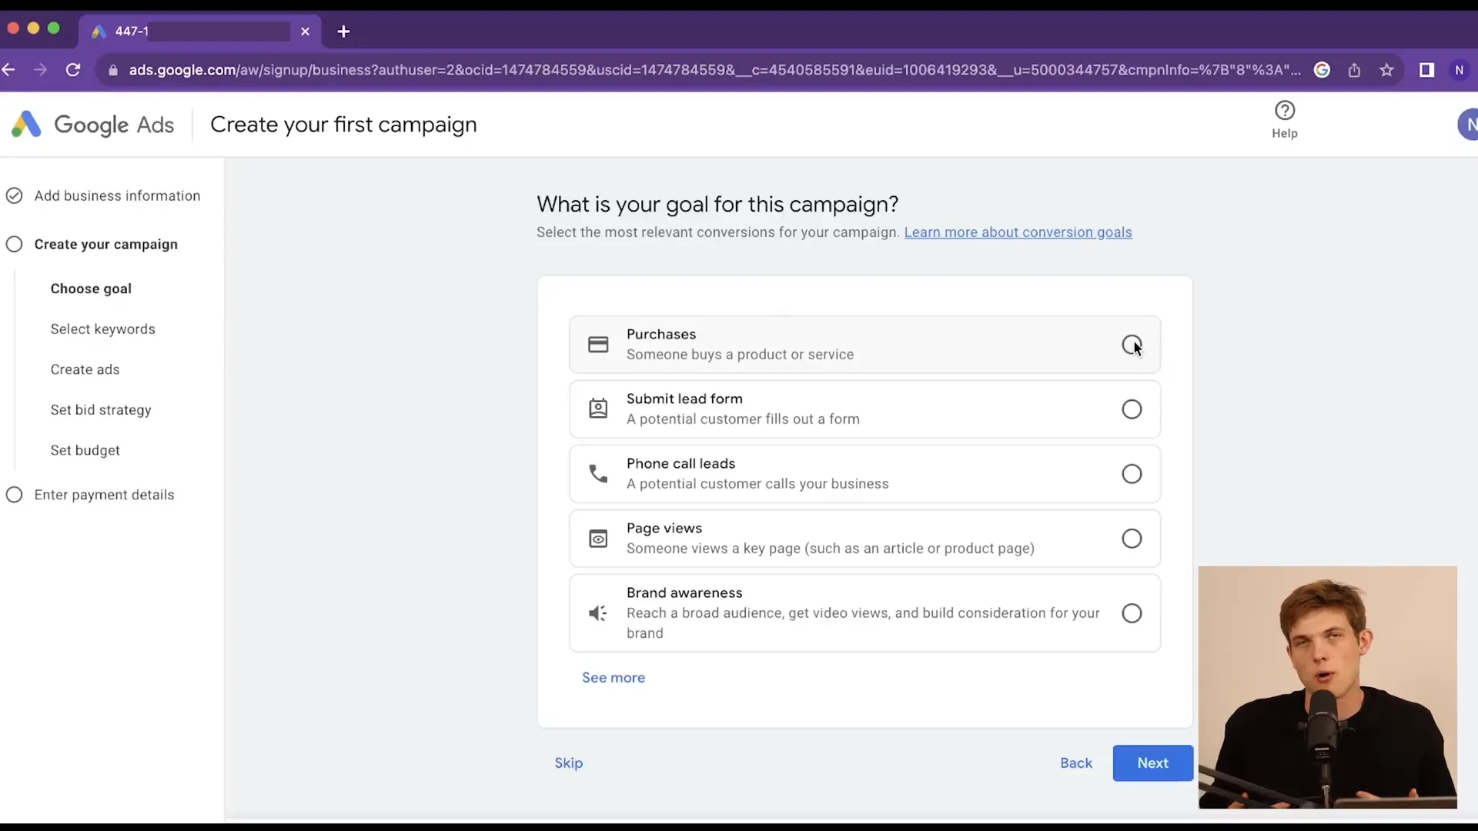Select the Submit lead form radio button

pyautogui.click(x=1131, y=409)
